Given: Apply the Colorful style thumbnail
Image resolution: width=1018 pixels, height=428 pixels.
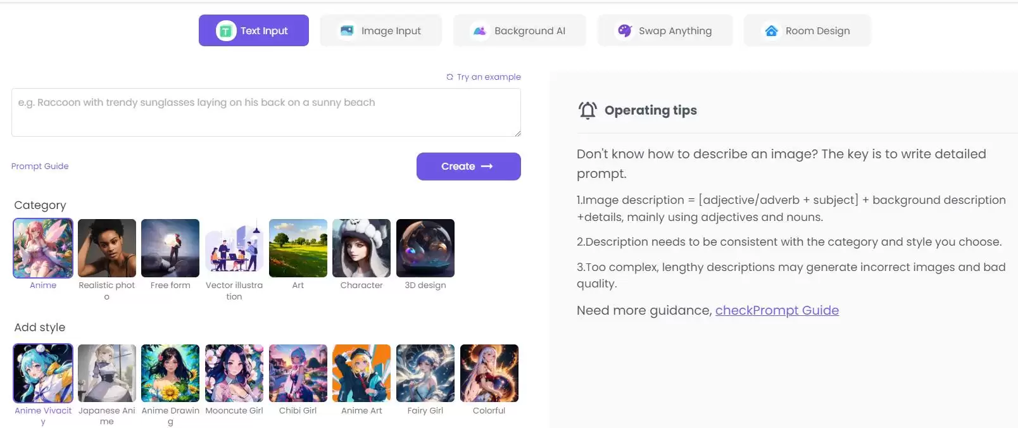Looking at the screenshot, I should click(489, 374).
